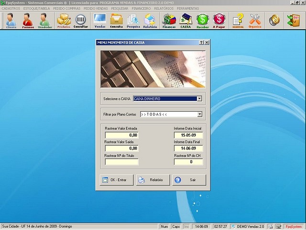The height and width of the screenshot is (230, 306).
Task: Open the Cliente toolbar icon
Action: [x=11, y=21]
